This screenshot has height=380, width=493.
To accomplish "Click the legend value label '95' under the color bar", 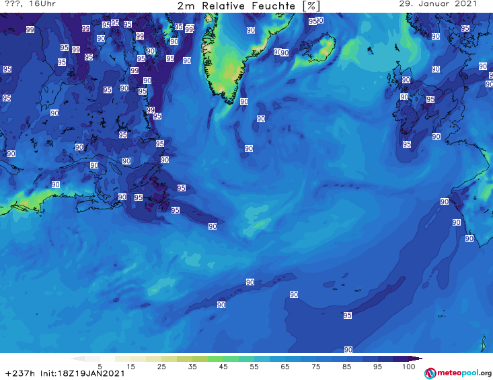I will click(377, 367).
